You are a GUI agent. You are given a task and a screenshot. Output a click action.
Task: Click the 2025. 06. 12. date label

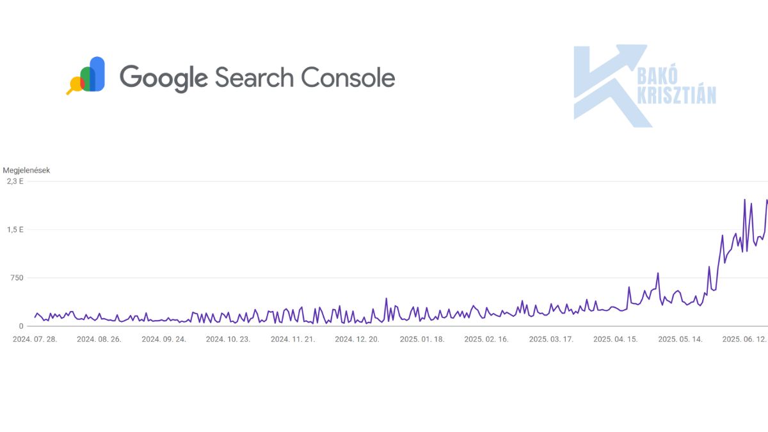(x=744, y=339)
